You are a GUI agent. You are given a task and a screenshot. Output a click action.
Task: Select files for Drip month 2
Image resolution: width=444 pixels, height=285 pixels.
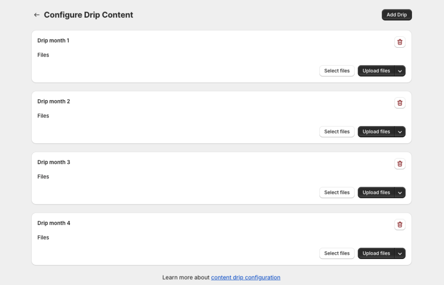(337, 132)
